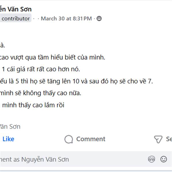Open the avatar sticker picker icon
172x172 pixels.
pyautogui.click(x=151, y=159)
